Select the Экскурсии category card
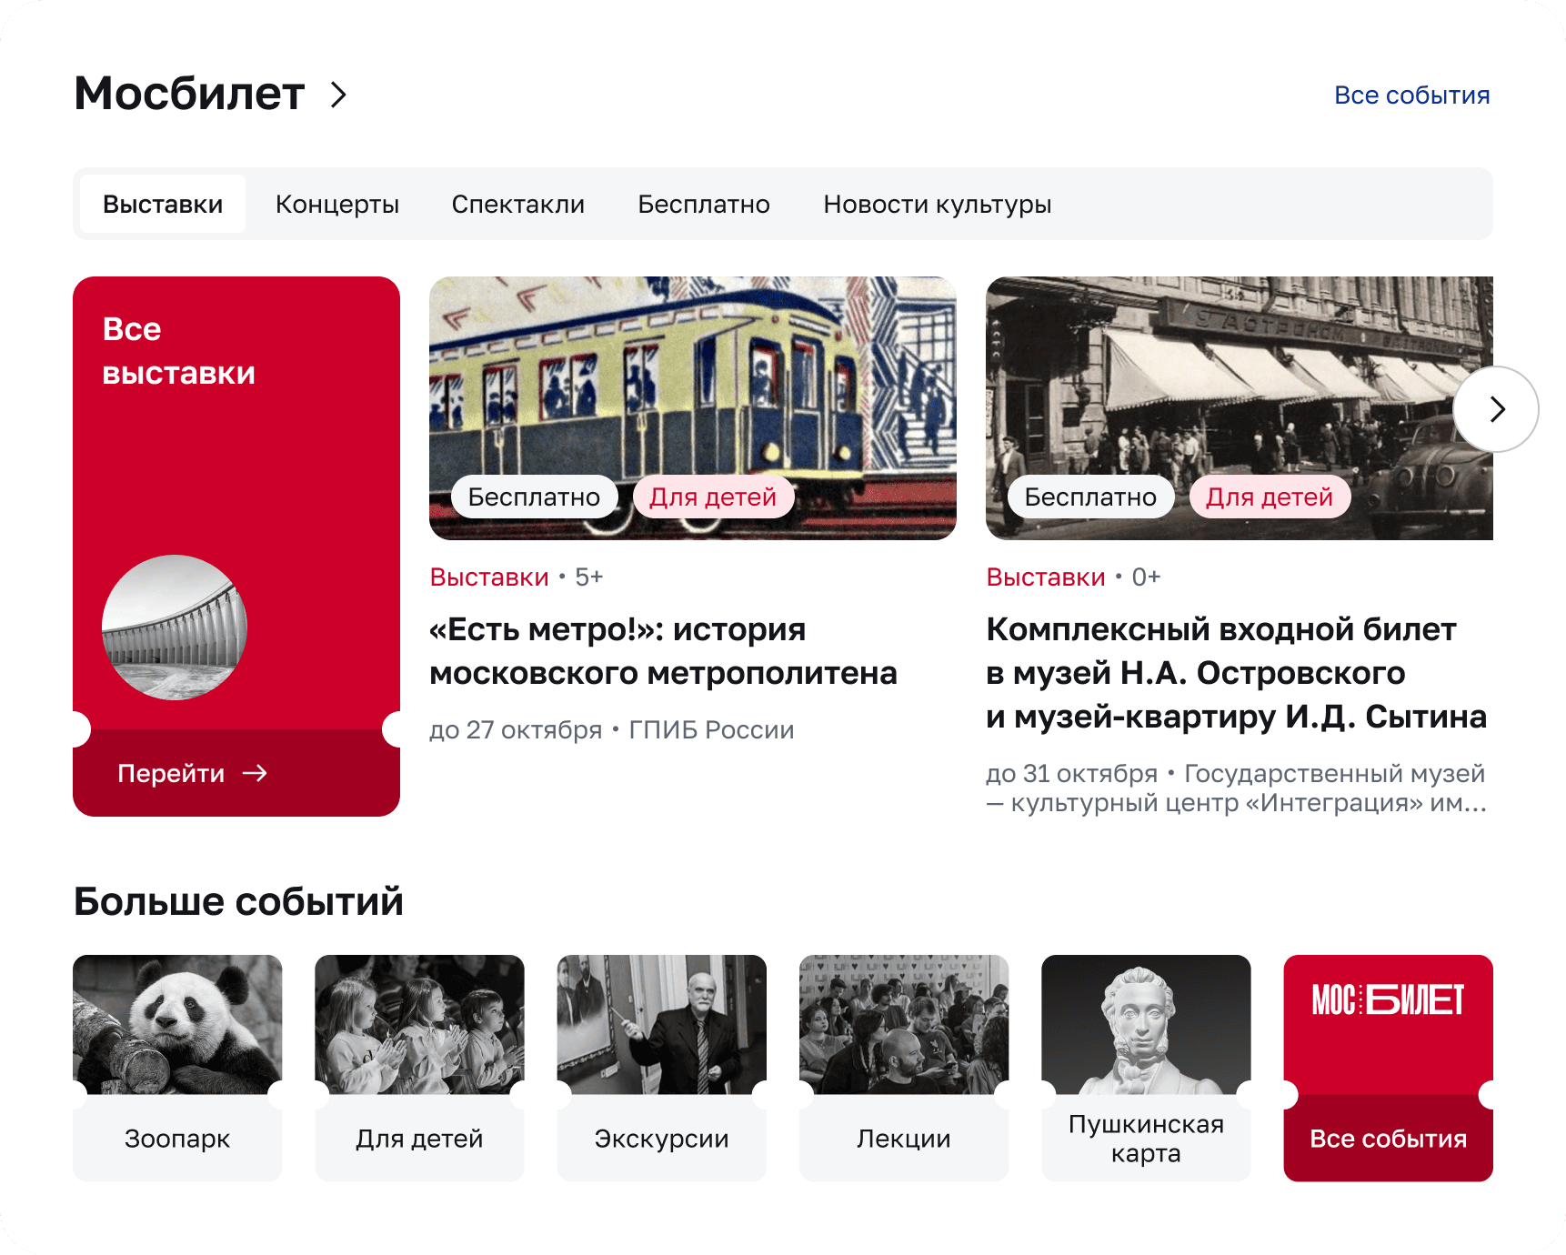The width and height of the screenshot is (1566, 1255). [662, 1068]
